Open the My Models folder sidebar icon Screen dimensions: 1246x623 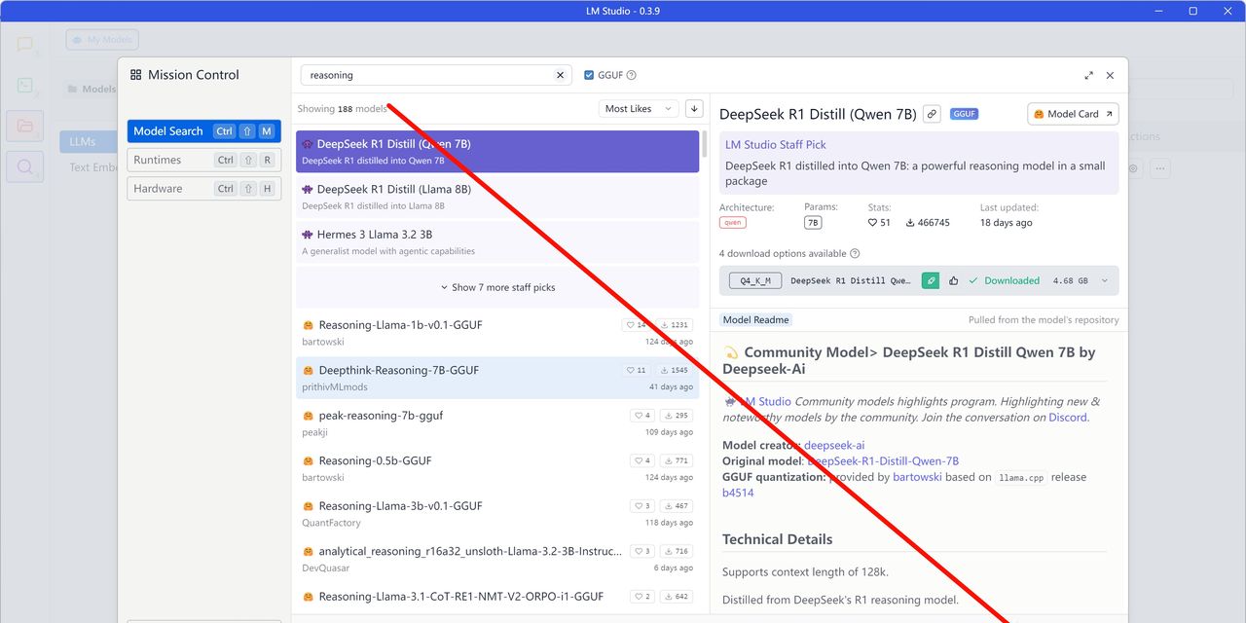pos(25,127)
